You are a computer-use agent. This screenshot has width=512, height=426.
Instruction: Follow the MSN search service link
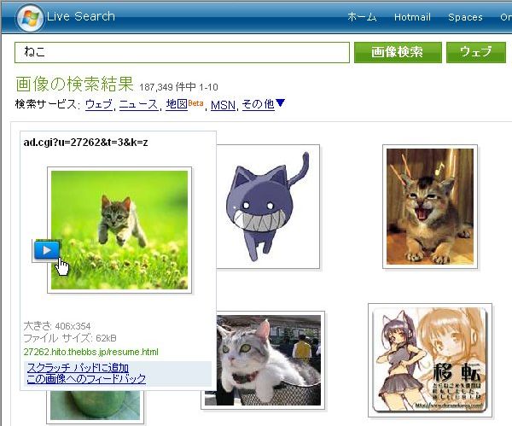[x=223, y=105]
